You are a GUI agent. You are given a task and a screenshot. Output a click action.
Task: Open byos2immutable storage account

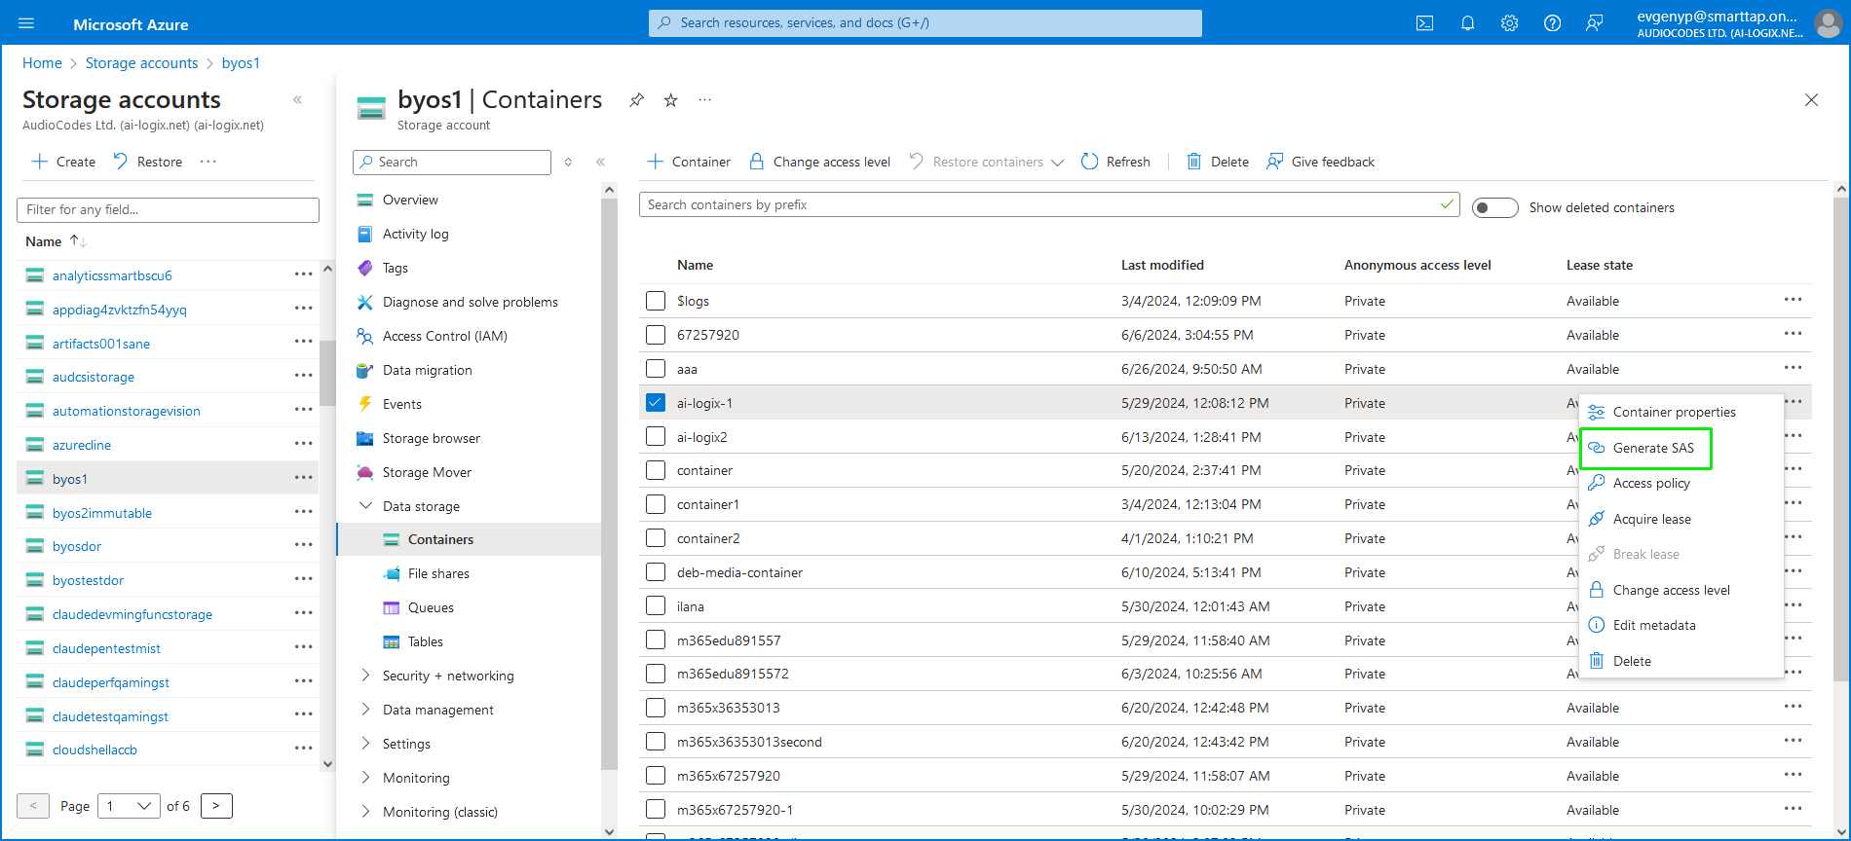(102, 513)
